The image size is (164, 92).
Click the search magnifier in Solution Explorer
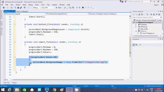pyautogui.click(x=161, y=17)
